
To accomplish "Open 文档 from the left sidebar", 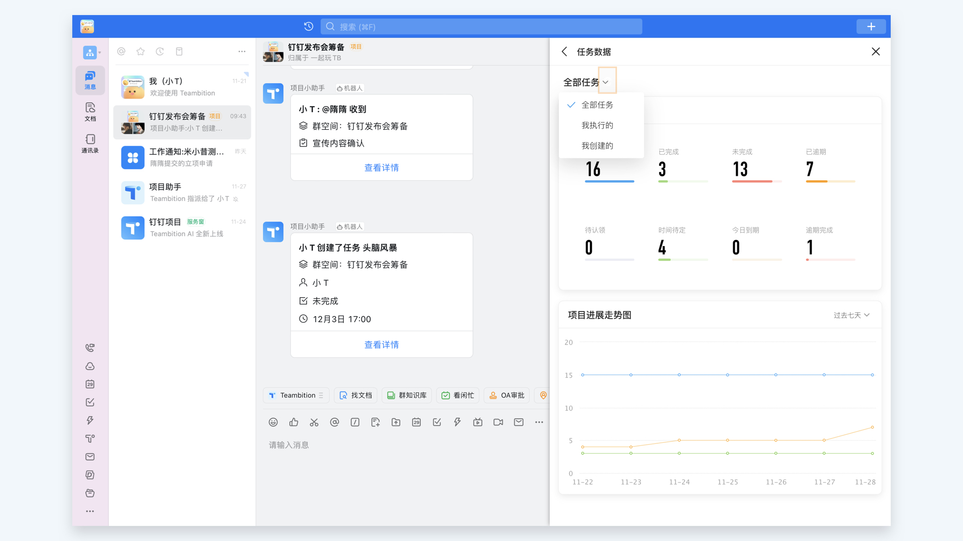I will pos(90,111).
